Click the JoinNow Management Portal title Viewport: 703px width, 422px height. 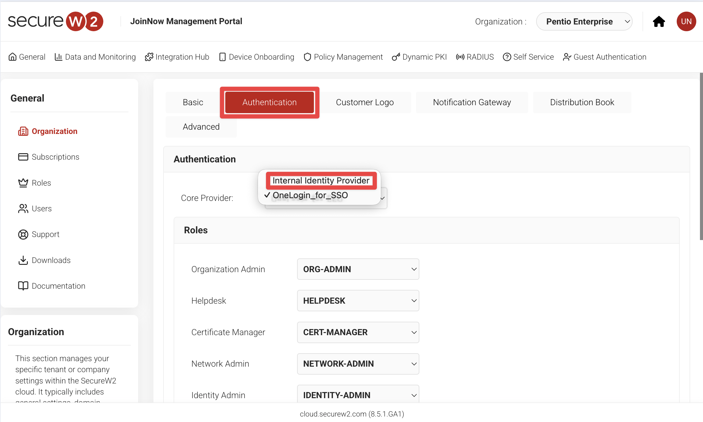click(x=186, y=21)
